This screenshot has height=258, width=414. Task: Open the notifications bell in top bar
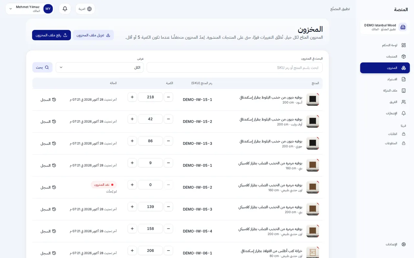click(x=65, y=9)
